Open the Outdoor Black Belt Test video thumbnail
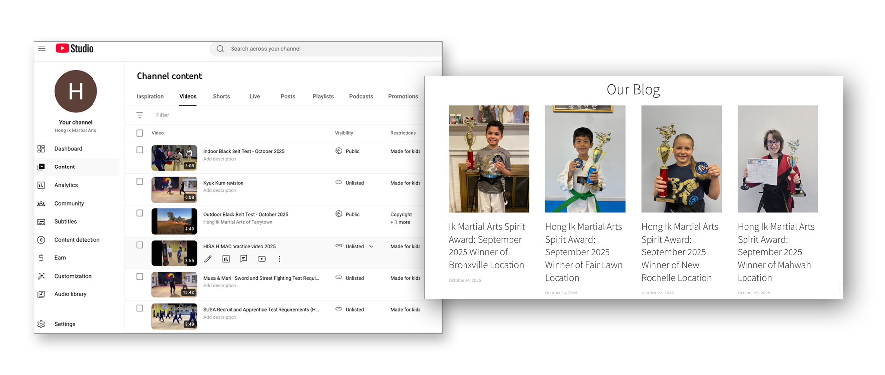This screenshot has height=375, width=885. [174, 221]
